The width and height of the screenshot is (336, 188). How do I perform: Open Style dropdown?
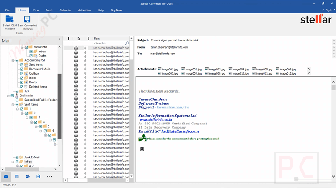tap(329, 10)
